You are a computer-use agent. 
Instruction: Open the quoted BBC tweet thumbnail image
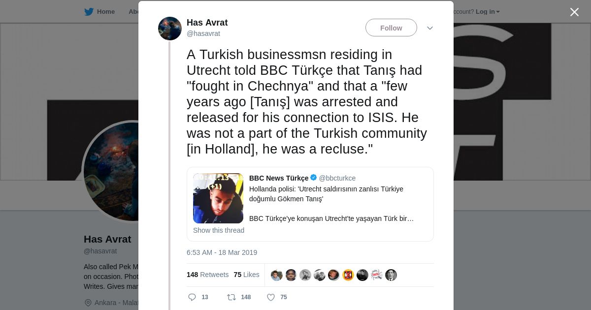pos(218,198)
